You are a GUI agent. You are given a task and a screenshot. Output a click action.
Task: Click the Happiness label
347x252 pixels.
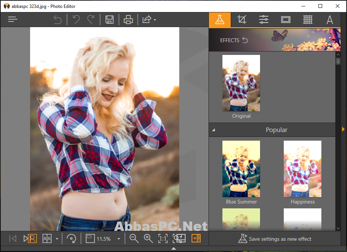303,202
